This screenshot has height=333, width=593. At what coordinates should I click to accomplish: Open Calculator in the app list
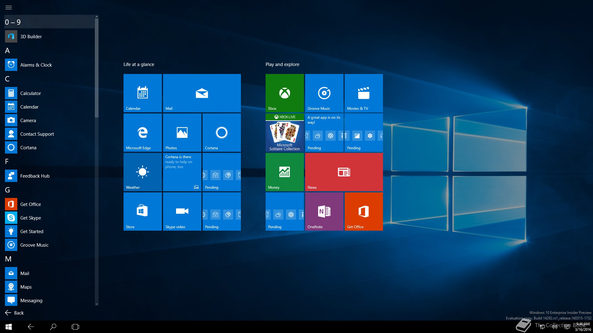49,93
